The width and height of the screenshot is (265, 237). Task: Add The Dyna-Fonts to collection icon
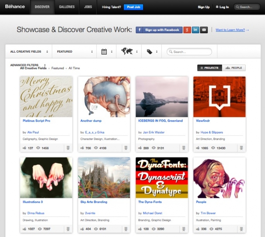(184, 229)
